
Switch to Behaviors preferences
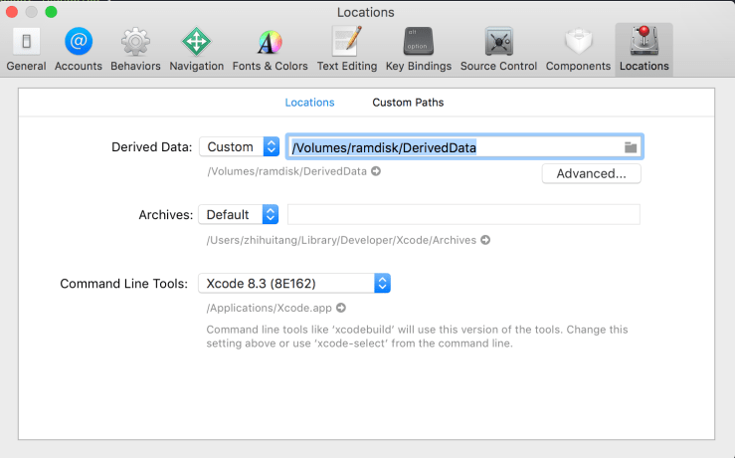(x=135, y=49)
